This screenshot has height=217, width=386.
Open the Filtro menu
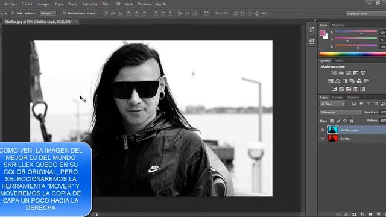coord(106,4)
